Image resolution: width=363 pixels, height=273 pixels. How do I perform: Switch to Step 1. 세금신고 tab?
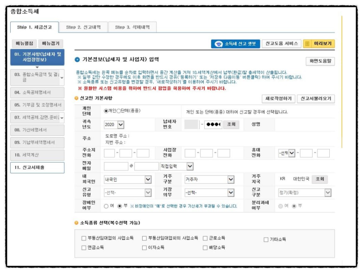(x=35, y=27)
